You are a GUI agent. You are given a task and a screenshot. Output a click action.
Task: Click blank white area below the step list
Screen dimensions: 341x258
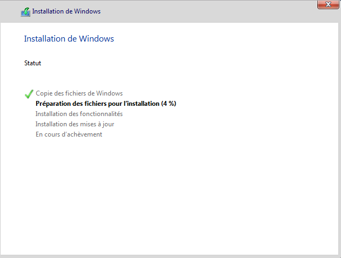170,194
